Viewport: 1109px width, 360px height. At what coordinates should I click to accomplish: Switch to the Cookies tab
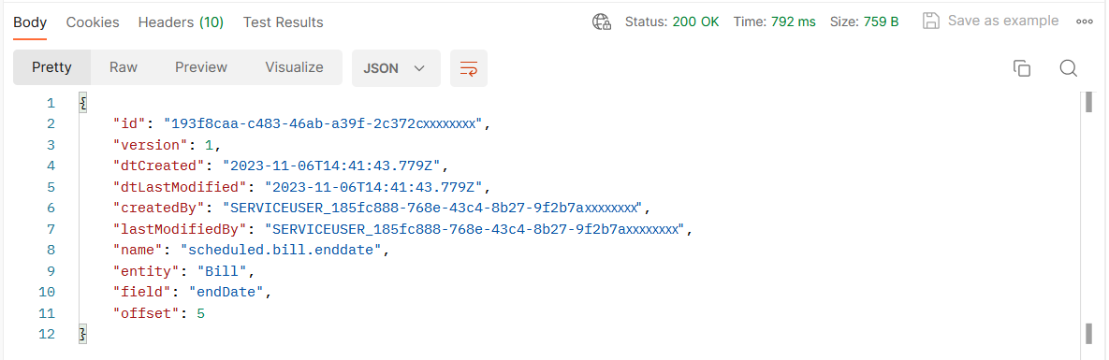coord(93,22)
